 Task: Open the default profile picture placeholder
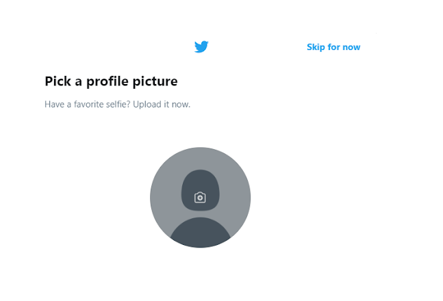200,198
